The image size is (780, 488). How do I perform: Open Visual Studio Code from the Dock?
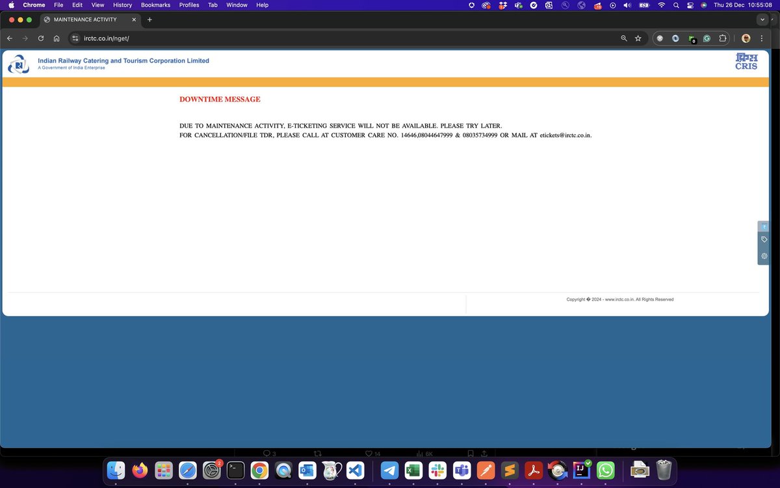point(355,470)
